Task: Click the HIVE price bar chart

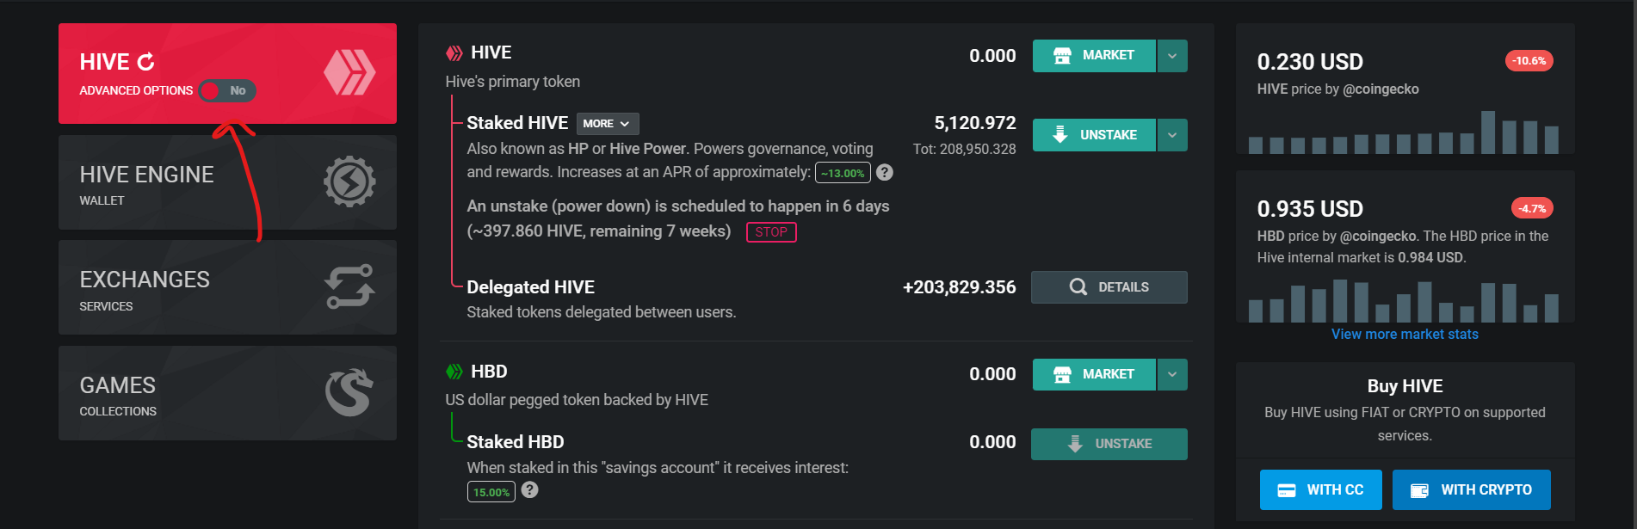Action: (1404, 132)
